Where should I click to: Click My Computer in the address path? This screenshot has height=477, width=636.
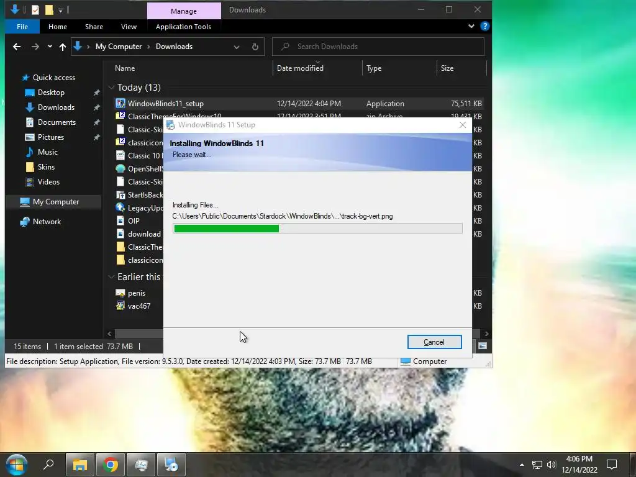pos(119,47)
